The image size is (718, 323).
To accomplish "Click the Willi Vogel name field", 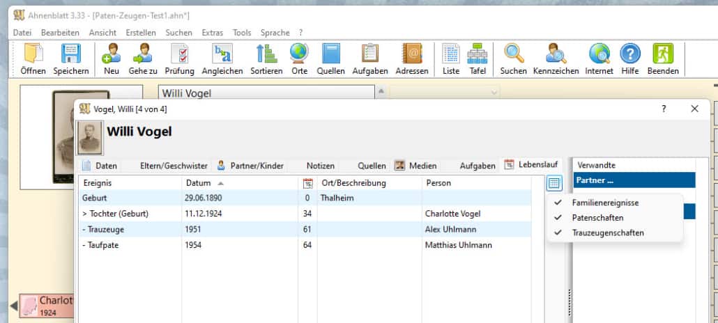I will pos(266,93).
